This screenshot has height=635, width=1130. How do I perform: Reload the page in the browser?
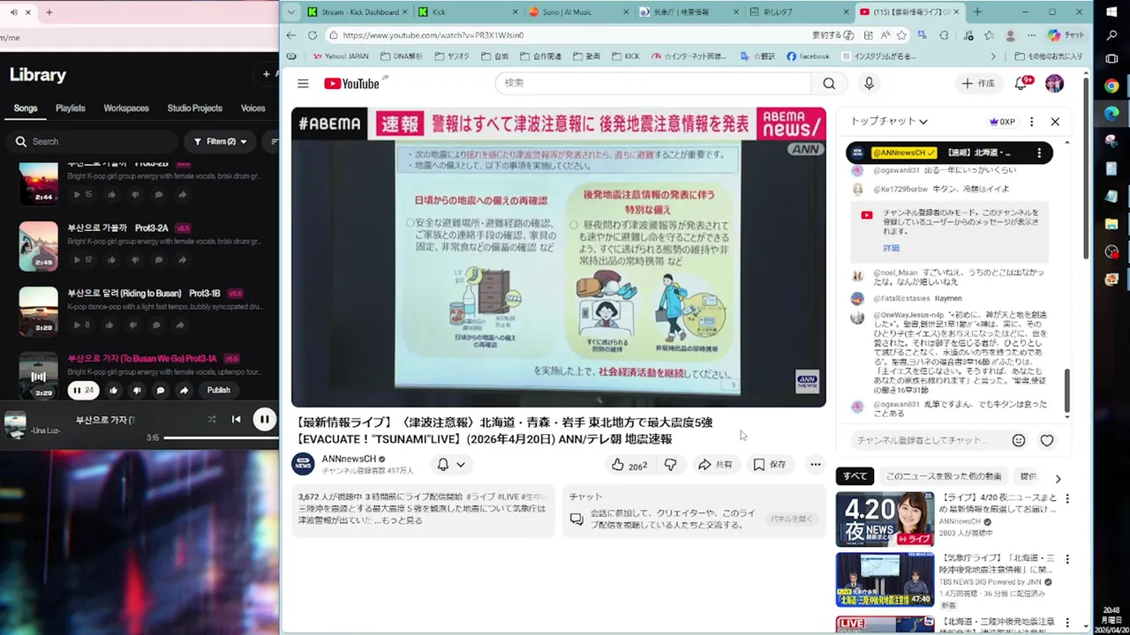(312, 35)
